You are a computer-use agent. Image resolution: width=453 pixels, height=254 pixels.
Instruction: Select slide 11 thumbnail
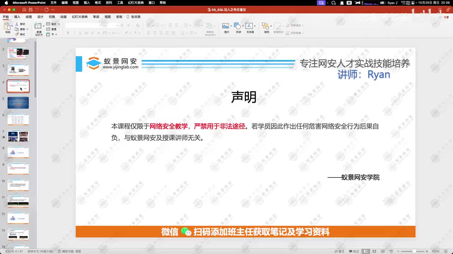click(18, 201)
